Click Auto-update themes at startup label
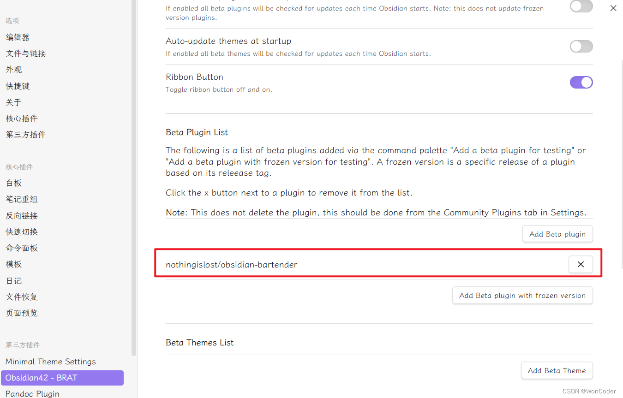 (228, 41)
